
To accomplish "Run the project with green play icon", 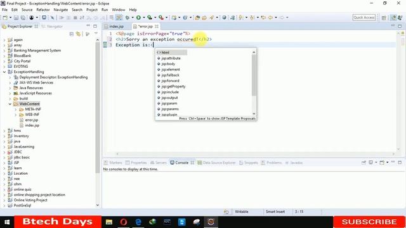I will coord(138,18).
